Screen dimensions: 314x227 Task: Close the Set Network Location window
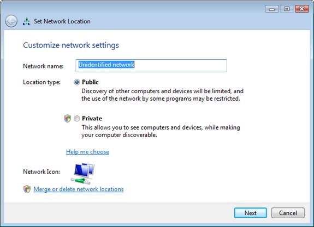[x=302, y=9]
